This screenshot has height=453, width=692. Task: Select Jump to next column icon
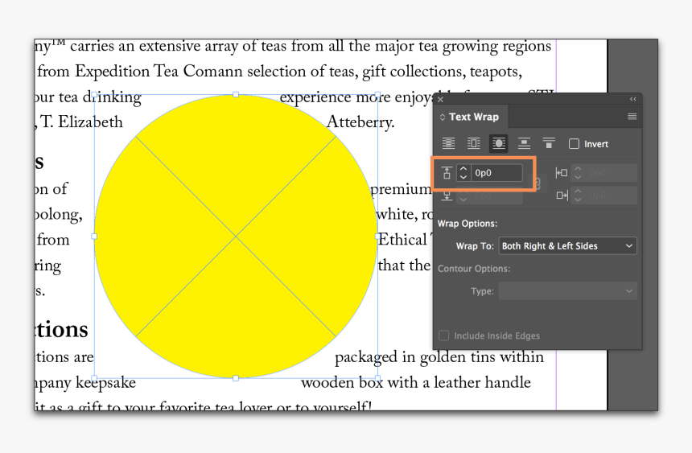point(549,143)
